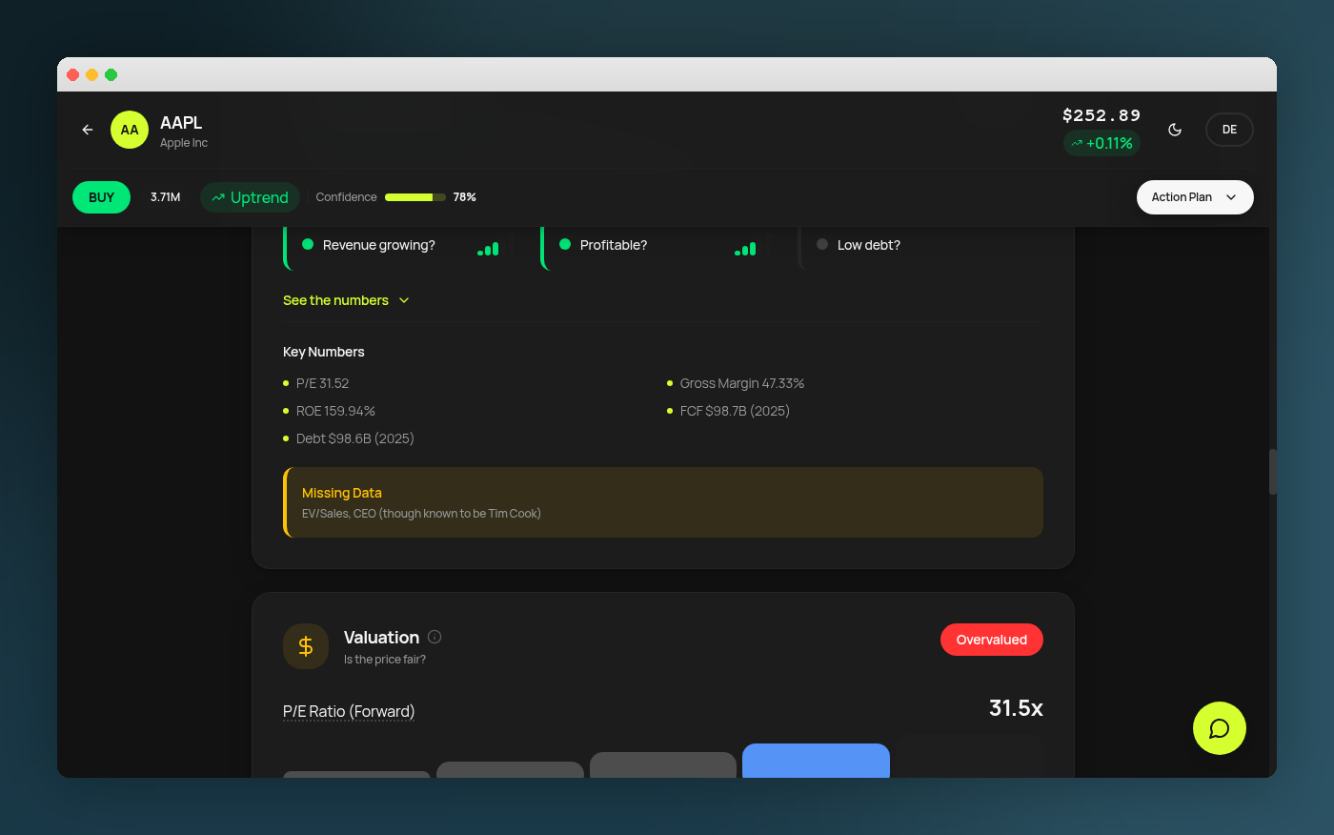Viewport: 1334px width, 835px height.
Task: Expand See the numbers
Action: tap(346, 300)
